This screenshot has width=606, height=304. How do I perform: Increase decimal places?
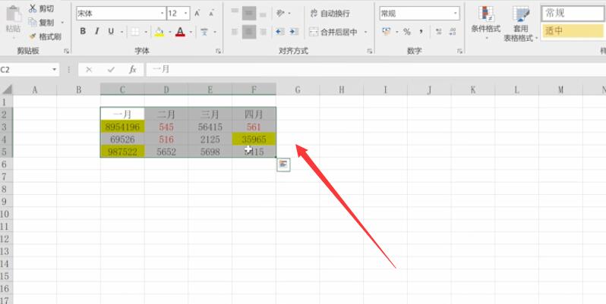[439, 32]
